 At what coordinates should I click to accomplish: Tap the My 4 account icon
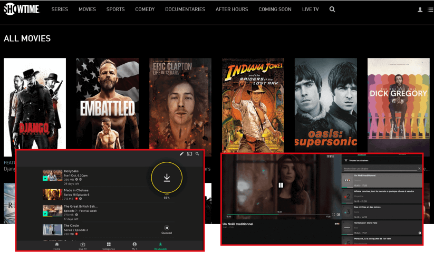point(134,245)
